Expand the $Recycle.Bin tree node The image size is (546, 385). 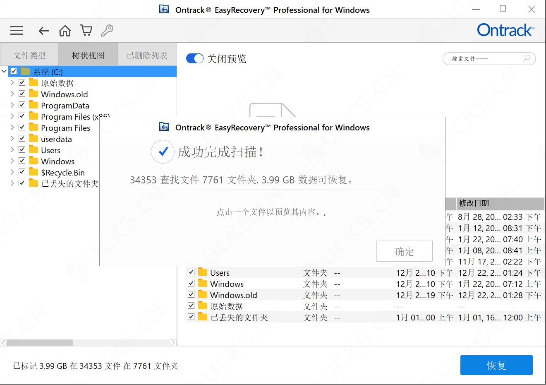pyautogui.click(x=12, y=172)
